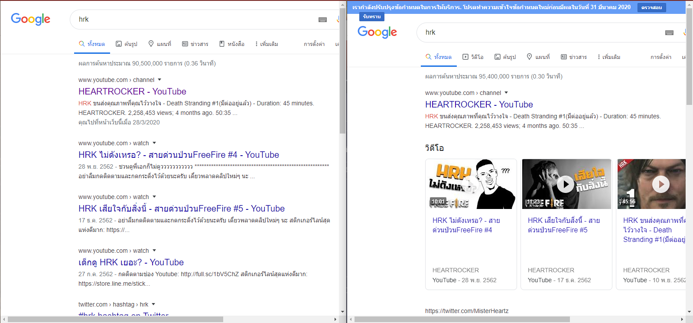Open 'HRK เสียใจกับสิ่งนี้ FreeFire #5' result link in left window

[x=182, y=209]
